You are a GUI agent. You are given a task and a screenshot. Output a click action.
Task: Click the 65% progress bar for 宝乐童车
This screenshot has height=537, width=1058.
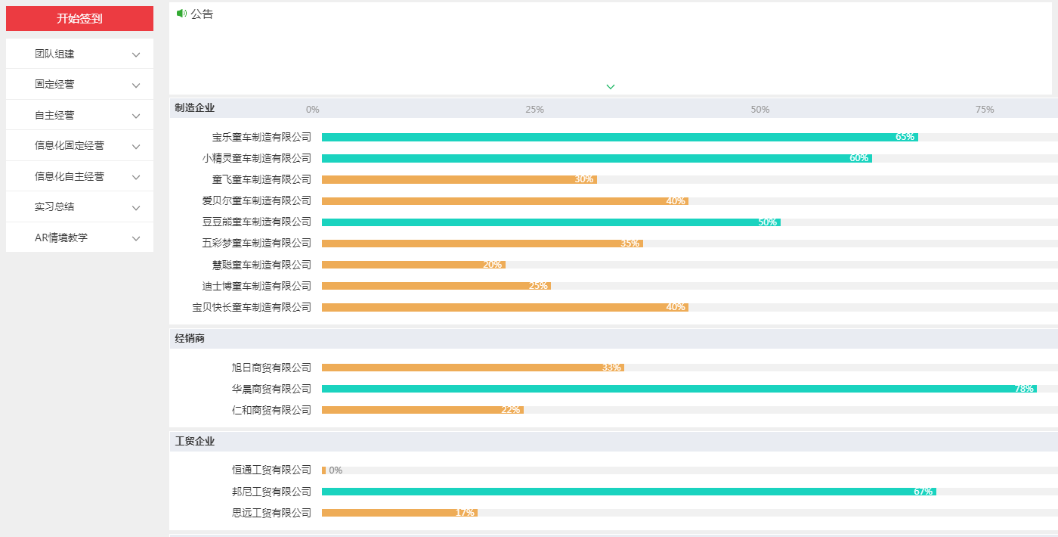point(620,138)
